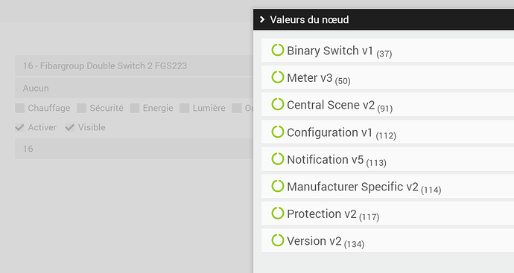This screenshot has height=273, width=514.
Task: Enable the Sécurité checkbox
Action: [x=81, y=108]
